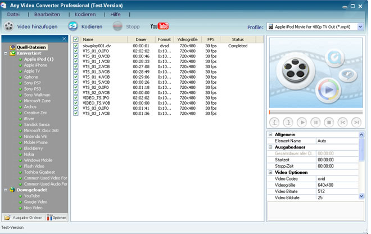Click Kodieren toolbar text label
This screenshot has height=234, width=371.
tap(92, 27)
